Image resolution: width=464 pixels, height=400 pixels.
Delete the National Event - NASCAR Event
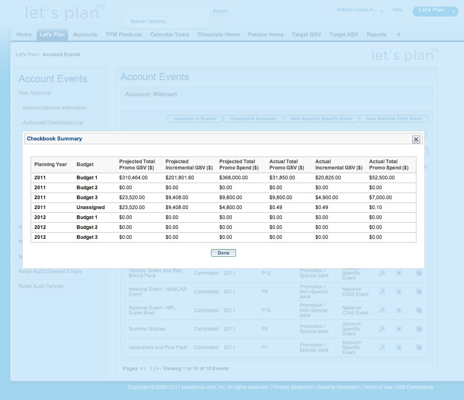coord(399,292)
